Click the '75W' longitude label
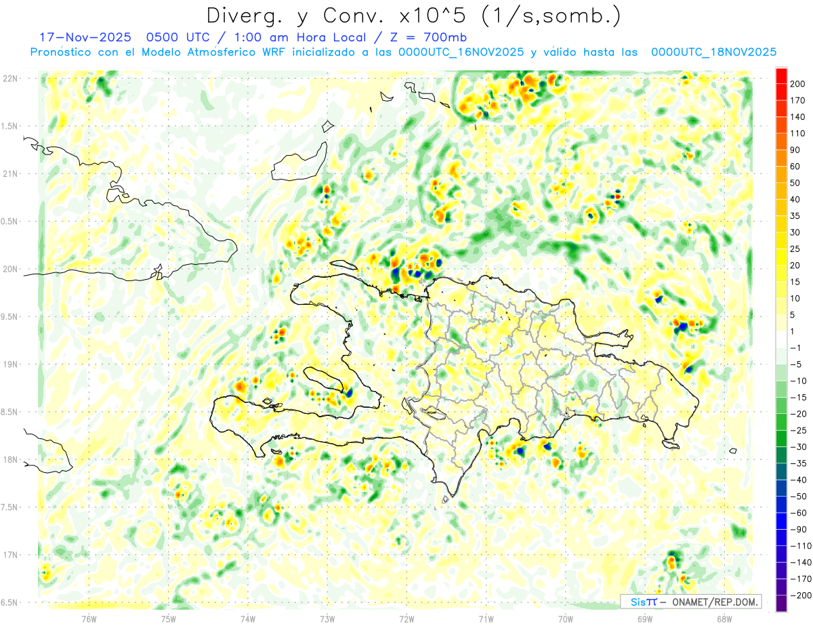 tap(169, 619)
